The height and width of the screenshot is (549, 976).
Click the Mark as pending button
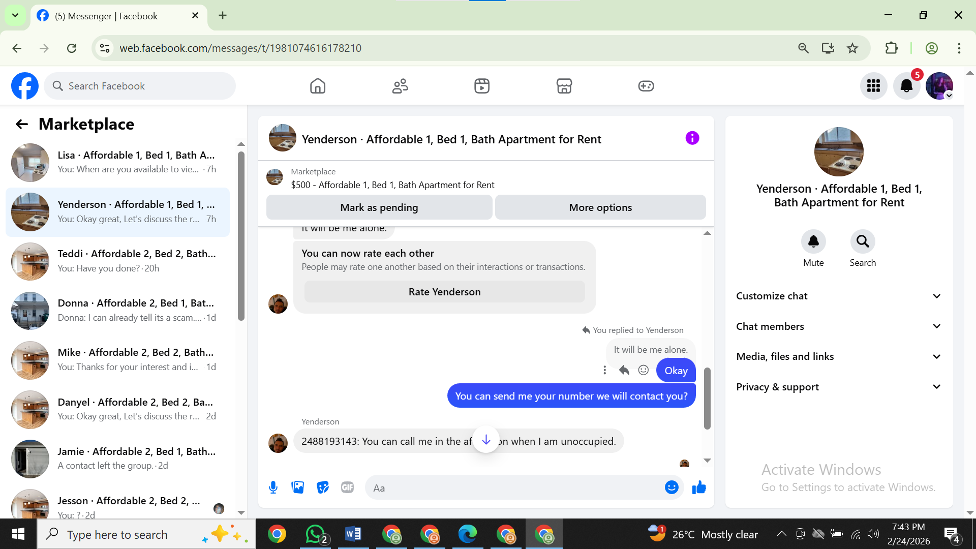click(379, 207)
